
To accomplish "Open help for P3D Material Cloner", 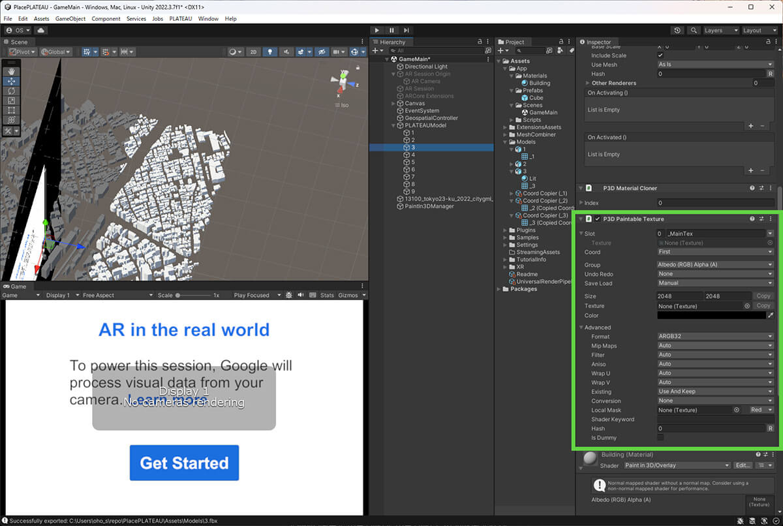I will [752, 189].
